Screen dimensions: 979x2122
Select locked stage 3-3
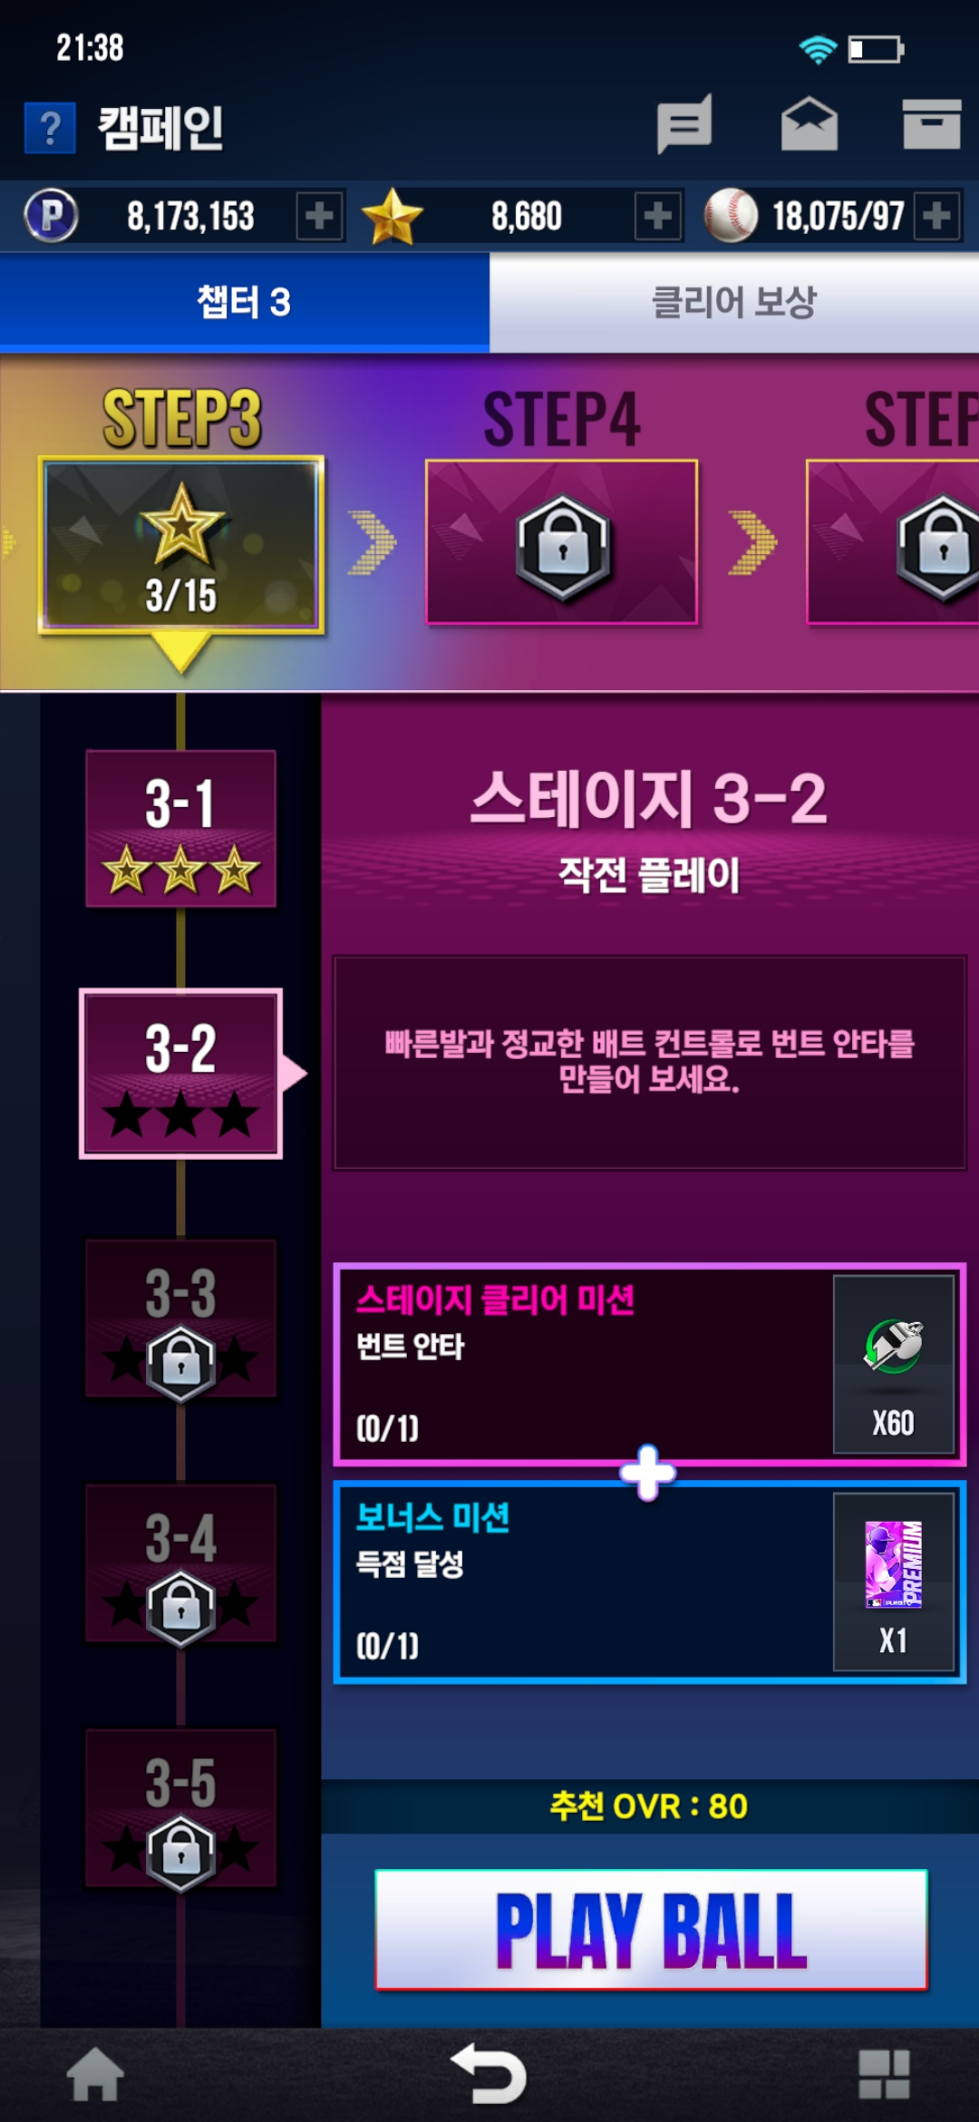click(180, 1319)
